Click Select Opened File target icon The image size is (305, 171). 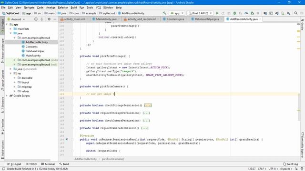coord(36,19)
